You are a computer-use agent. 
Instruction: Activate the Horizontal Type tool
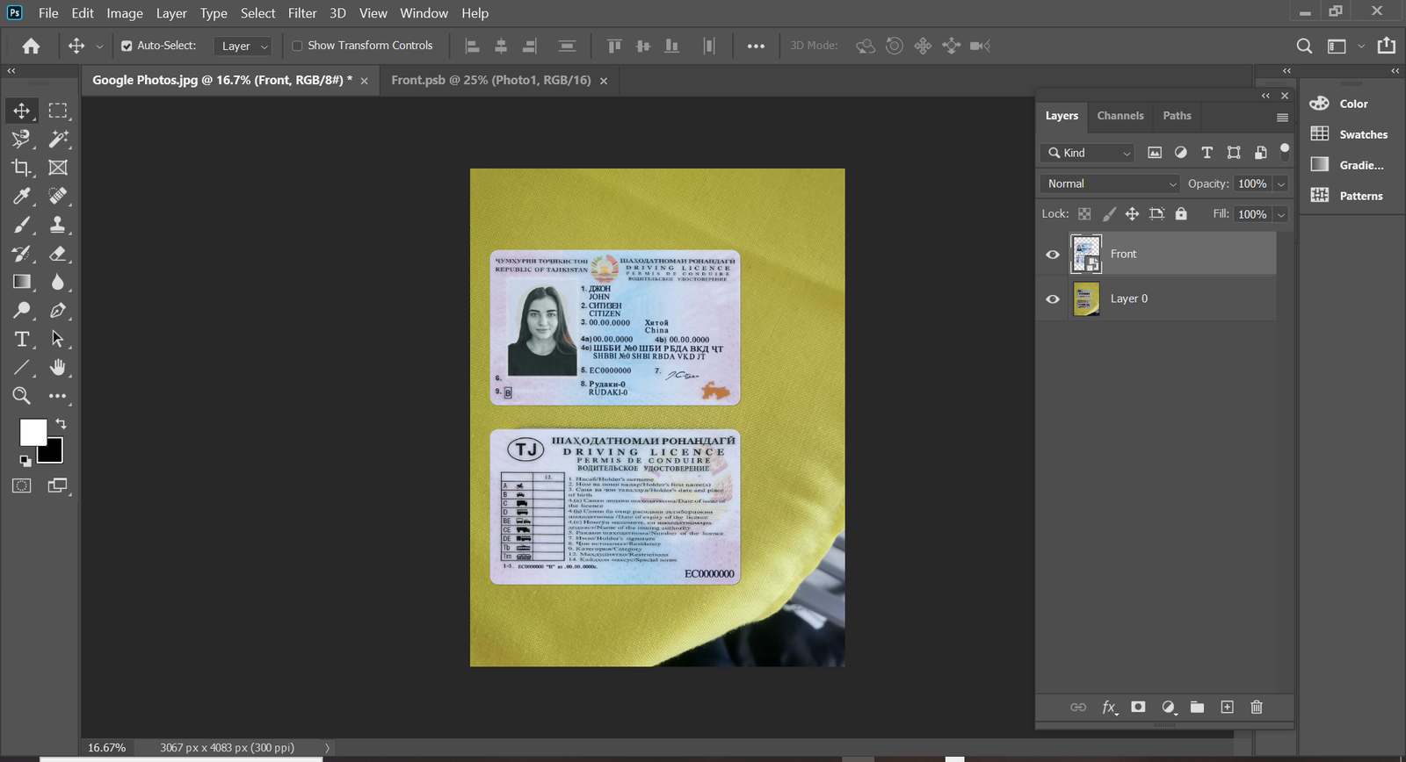[21, 339]
